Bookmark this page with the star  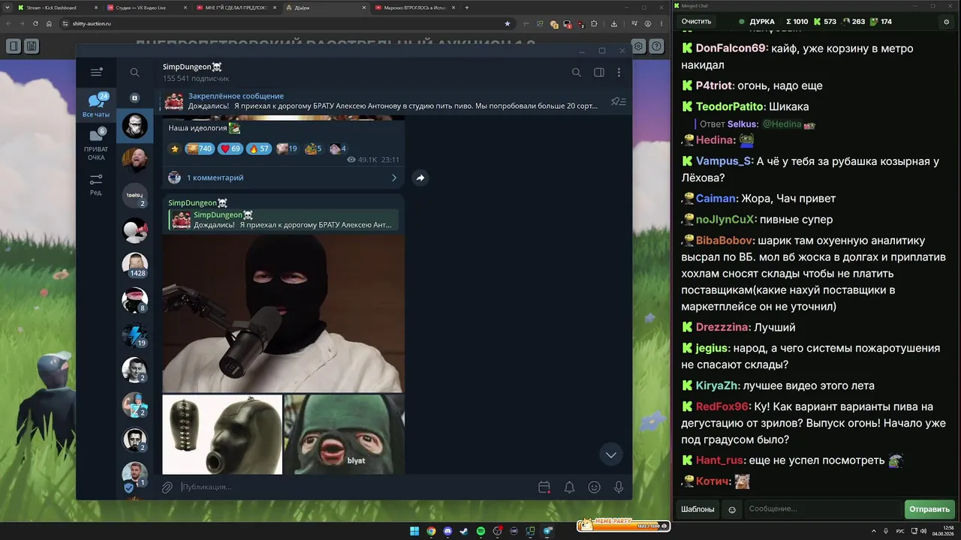tap(508, 23)
